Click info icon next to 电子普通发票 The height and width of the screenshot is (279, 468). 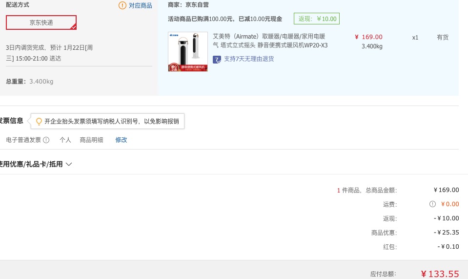pos(46,140)
